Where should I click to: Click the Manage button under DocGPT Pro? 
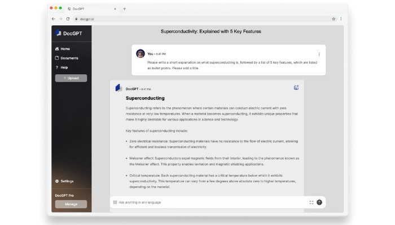(x=71, y=204)
